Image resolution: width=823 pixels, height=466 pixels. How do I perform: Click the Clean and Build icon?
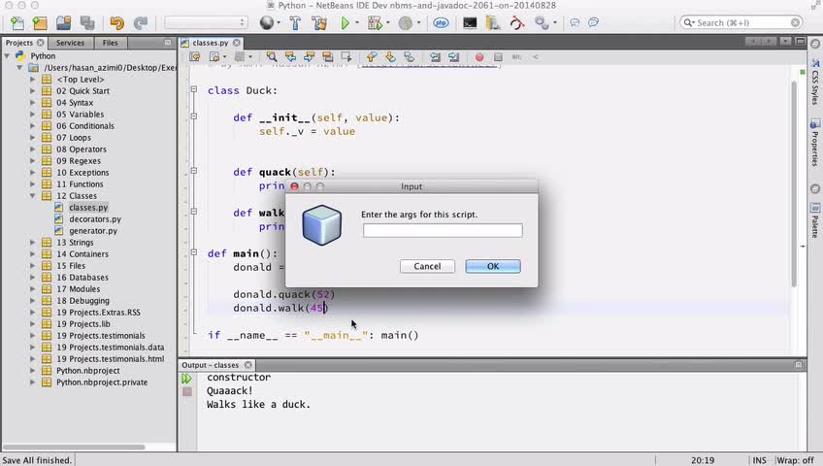point(318,22)
